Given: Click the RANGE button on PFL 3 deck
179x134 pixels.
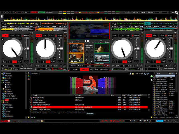Looking at the screenshot, I should click(x=26, y=35).
